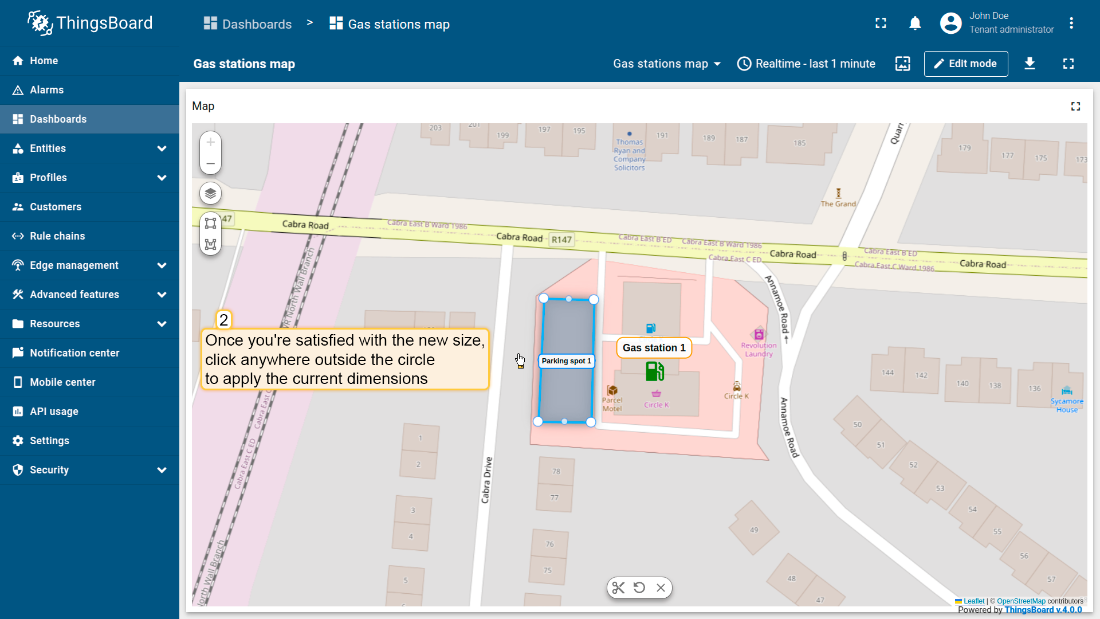Open the Alarms menu item

(x=46, y=90)
